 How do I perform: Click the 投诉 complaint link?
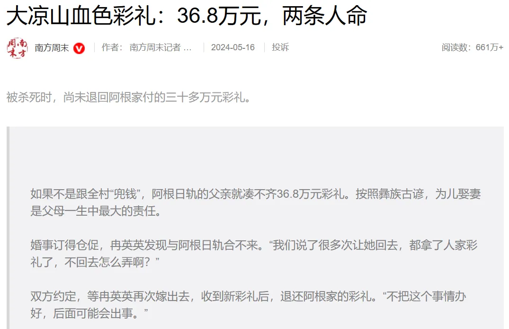tap(280, 47)
